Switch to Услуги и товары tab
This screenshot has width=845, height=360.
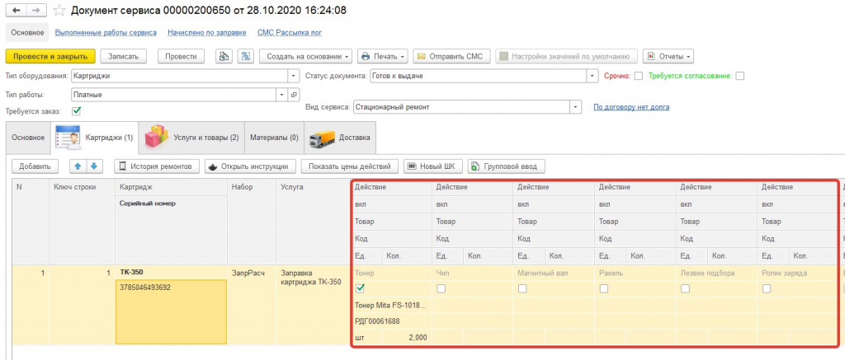point(191,138)
